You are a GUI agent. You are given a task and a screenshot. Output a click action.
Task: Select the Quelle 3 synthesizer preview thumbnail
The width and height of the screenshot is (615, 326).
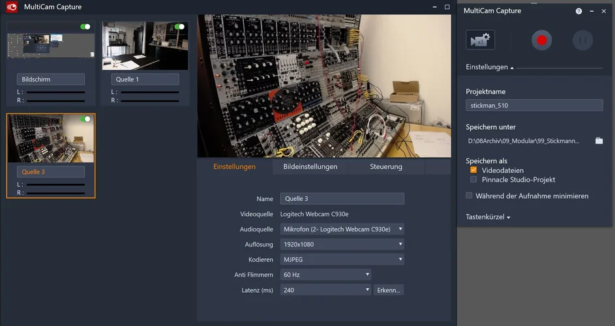tap(51, 138)
